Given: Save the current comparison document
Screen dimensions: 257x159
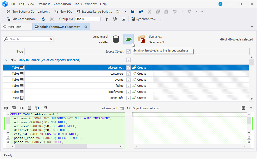Looking at the screenshot, I should pyautogui.click(x=133, y=12).
